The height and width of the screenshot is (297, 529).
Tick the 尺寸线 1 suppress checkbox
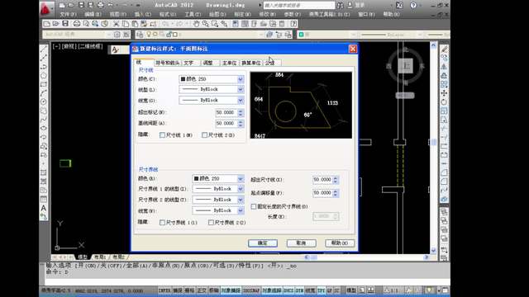[x=162, y=135]
